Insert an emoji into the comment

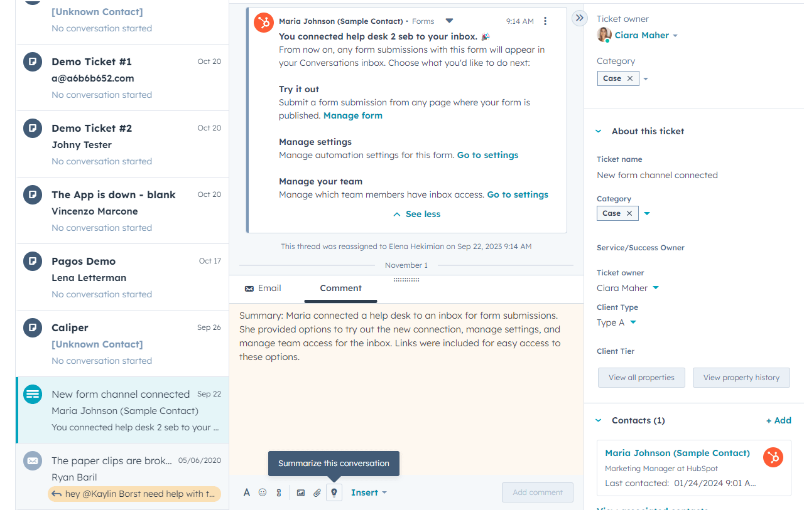pos(263,492)
